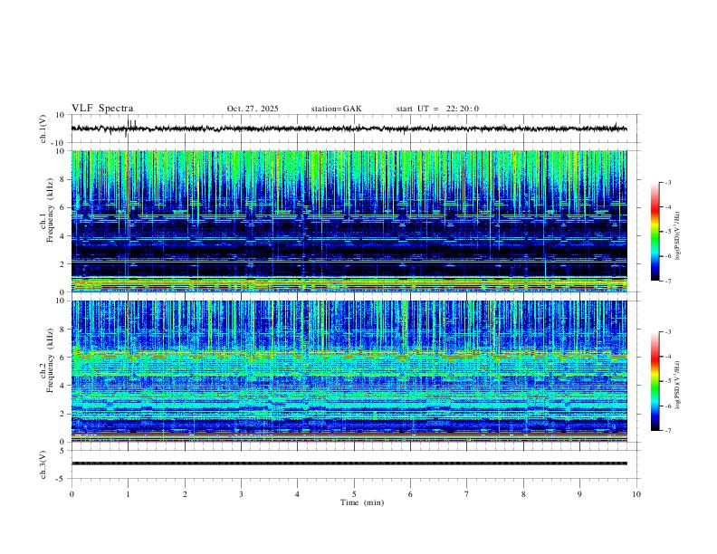Click the '-7' label on ch.2 colorbar
The height and width of the screenshot is (554, 717).
pyautogui.click(x=668, y=431)
